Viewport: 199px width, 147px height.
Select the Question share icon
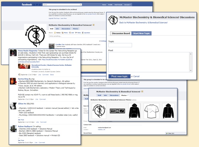point(83,33)
